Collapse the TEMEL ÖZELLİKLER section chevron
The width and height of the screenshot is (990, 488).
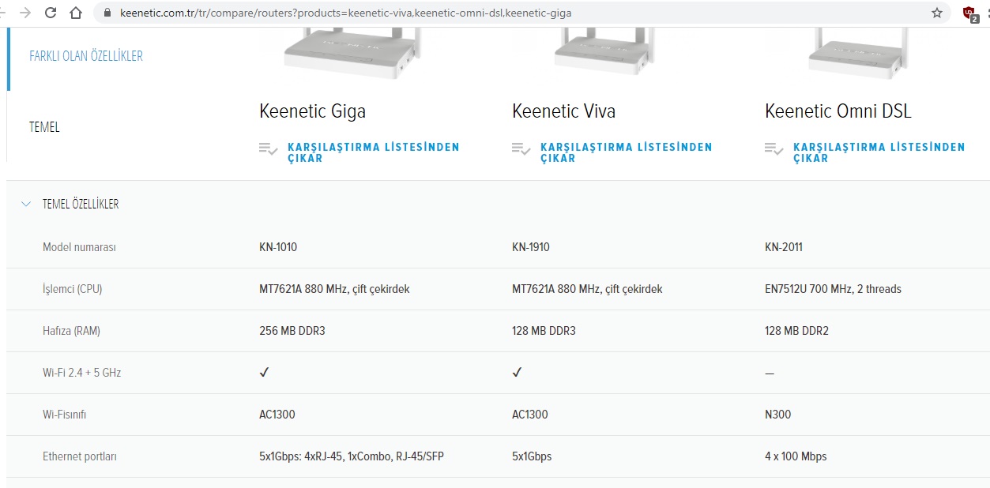click(x=26, y=204)
